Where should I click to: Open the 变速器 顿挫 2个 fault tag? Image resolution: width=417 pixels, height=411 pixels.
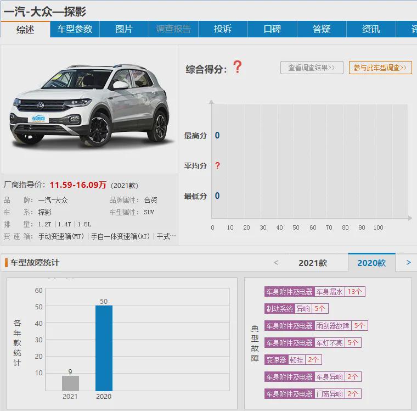(293, 360)
